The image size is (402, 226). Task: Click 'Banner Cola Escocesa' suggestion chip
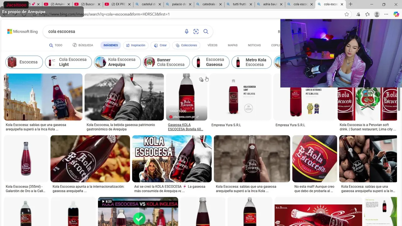pyautogui.click(x=166, y=62)
